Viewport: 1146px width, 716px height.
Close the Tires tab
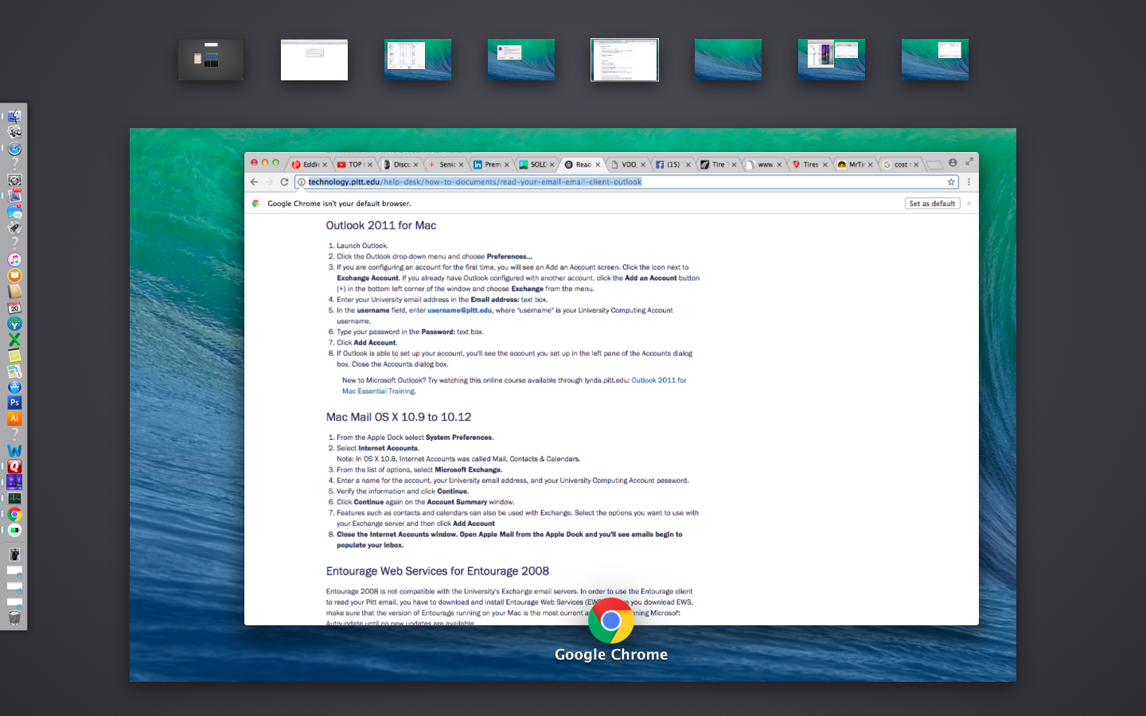point(824,165)
